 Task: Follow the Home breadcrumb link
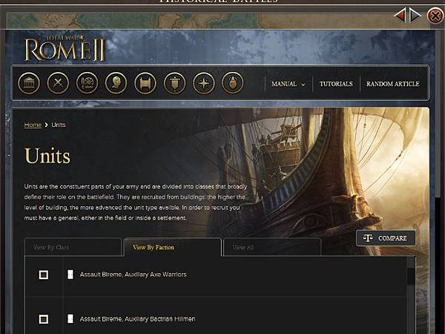point(33,125)
